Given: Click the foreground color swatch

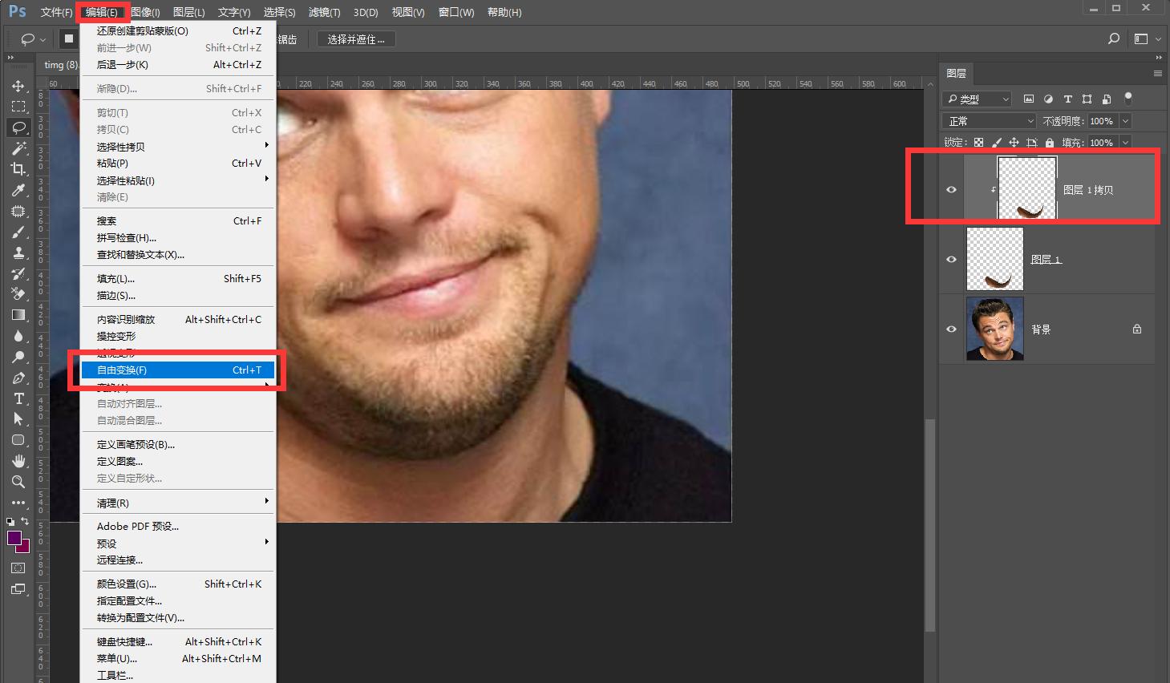Looking at the screenshot, I should click(14, 538).
